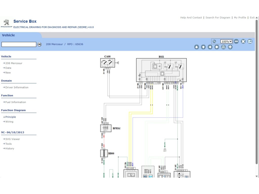Go to My Profile
Image resolution: width=259 pixels, height=194 pixels.
(240, 18)
